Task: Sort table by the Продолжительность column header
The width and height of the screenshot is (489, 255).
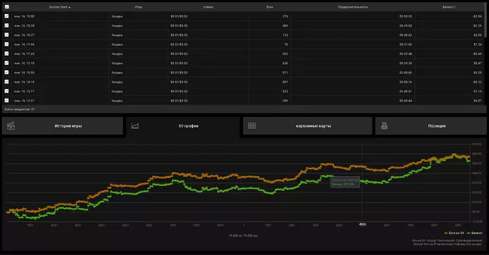Action: coord(353,7)
